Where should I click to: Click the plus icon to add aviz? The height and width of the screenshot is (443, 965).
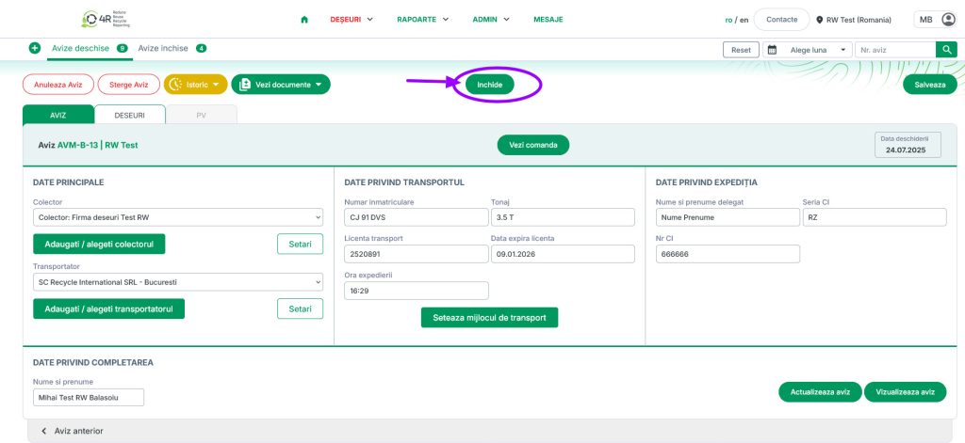(x=35, y=48)
